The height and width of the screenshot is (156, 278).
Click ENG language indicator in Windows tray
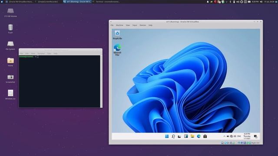coord(239,136)
